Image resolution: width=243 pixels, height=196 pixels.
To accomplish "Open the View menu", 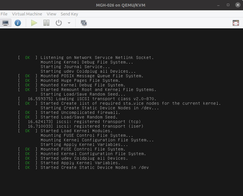I will tap(51, 14).
